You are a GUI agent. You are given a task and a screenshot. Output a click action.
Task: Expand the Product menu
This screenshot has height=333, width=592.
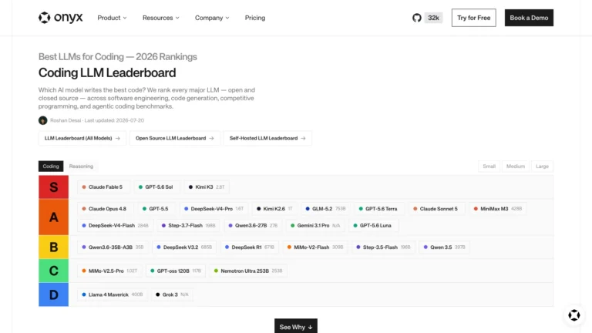tap(112, 18)
